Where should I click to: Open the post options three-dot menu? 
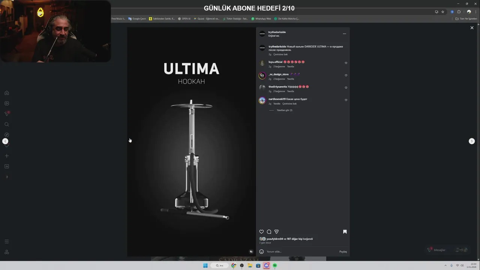344,34
